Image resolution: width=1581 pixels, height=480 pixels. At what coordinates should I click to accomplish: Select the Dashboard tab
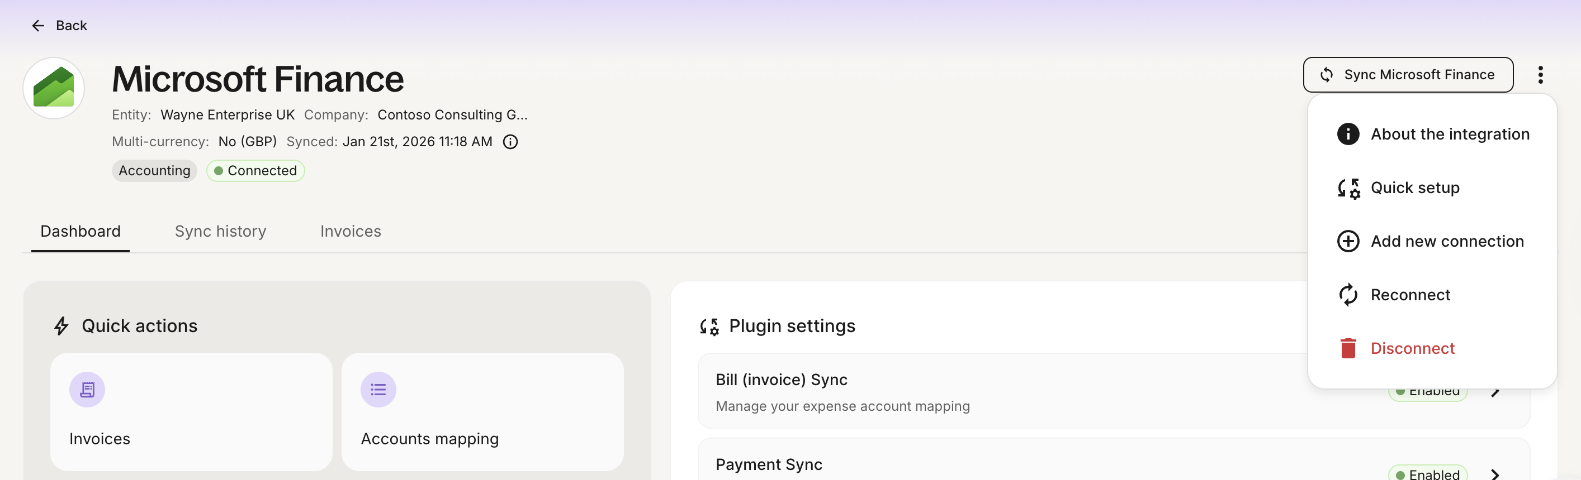[x=81, y=231]
